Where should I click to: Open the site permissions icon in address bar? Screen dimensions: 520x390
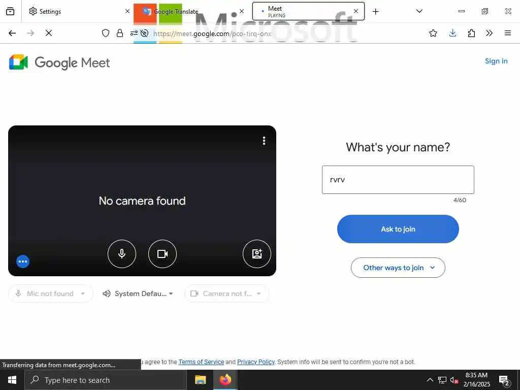pos(134,33)
